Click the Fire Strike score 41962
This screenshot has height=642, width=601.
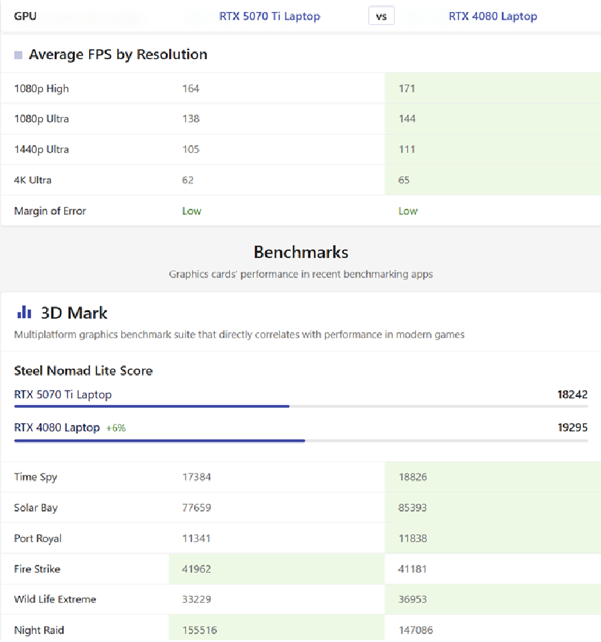click(x=197, y=569)
